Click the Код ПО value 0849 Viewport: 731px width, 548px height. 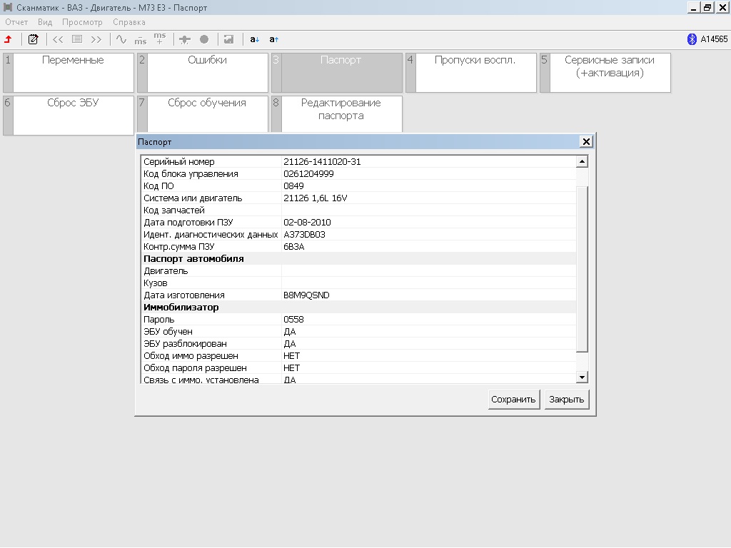pyautogui.click(x=293, y=186)
